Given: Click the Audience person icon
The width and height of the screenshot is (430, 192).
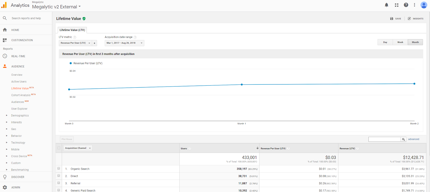Looking at the screenshot, I should [5, 66].
